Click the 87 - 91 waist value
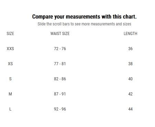 point(60,94)
